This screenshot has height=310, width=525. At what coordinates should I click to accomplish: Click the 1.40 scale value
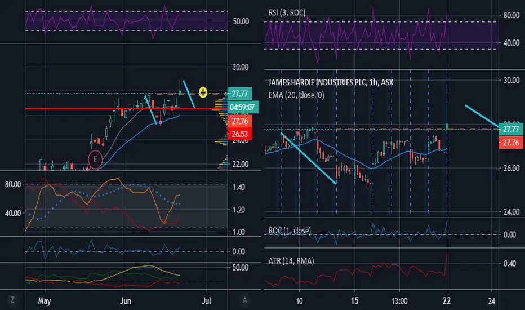(239, 187)
